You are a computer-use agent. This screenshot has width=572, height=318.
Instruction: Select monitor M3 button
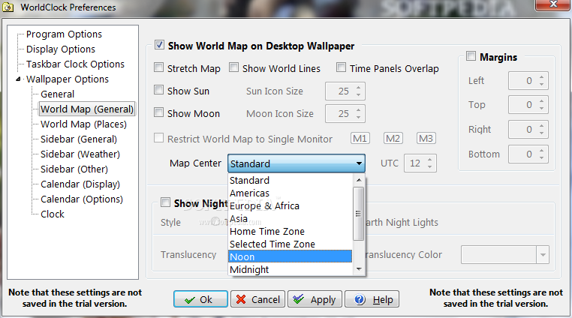[426, 139]
